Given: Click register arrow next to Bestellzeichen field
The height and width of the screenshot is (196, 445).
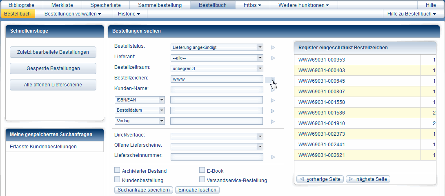Looking at the screenshot, I should (x=270, y=79).
